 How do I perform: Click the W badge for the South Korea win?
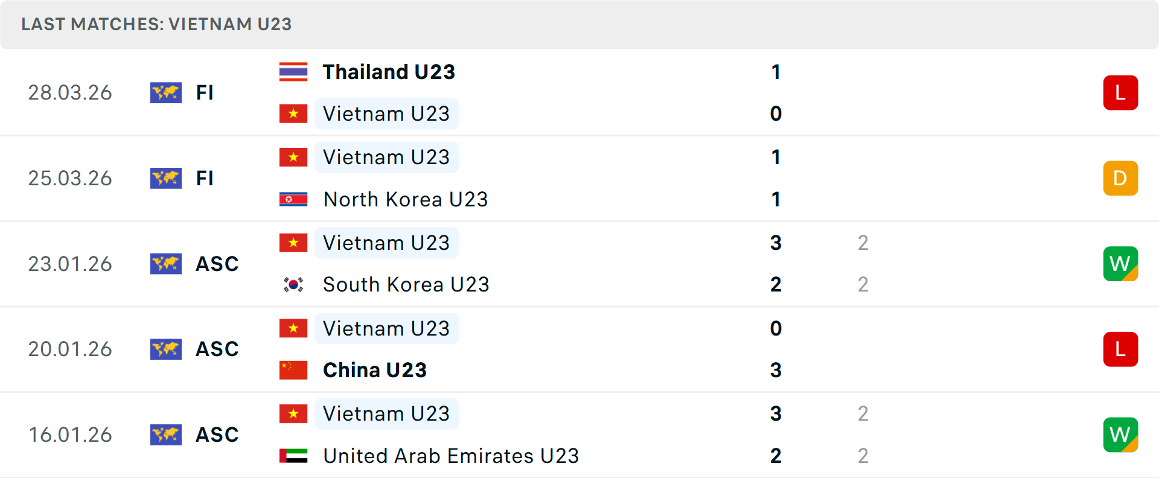click(x=1120, y=264)
